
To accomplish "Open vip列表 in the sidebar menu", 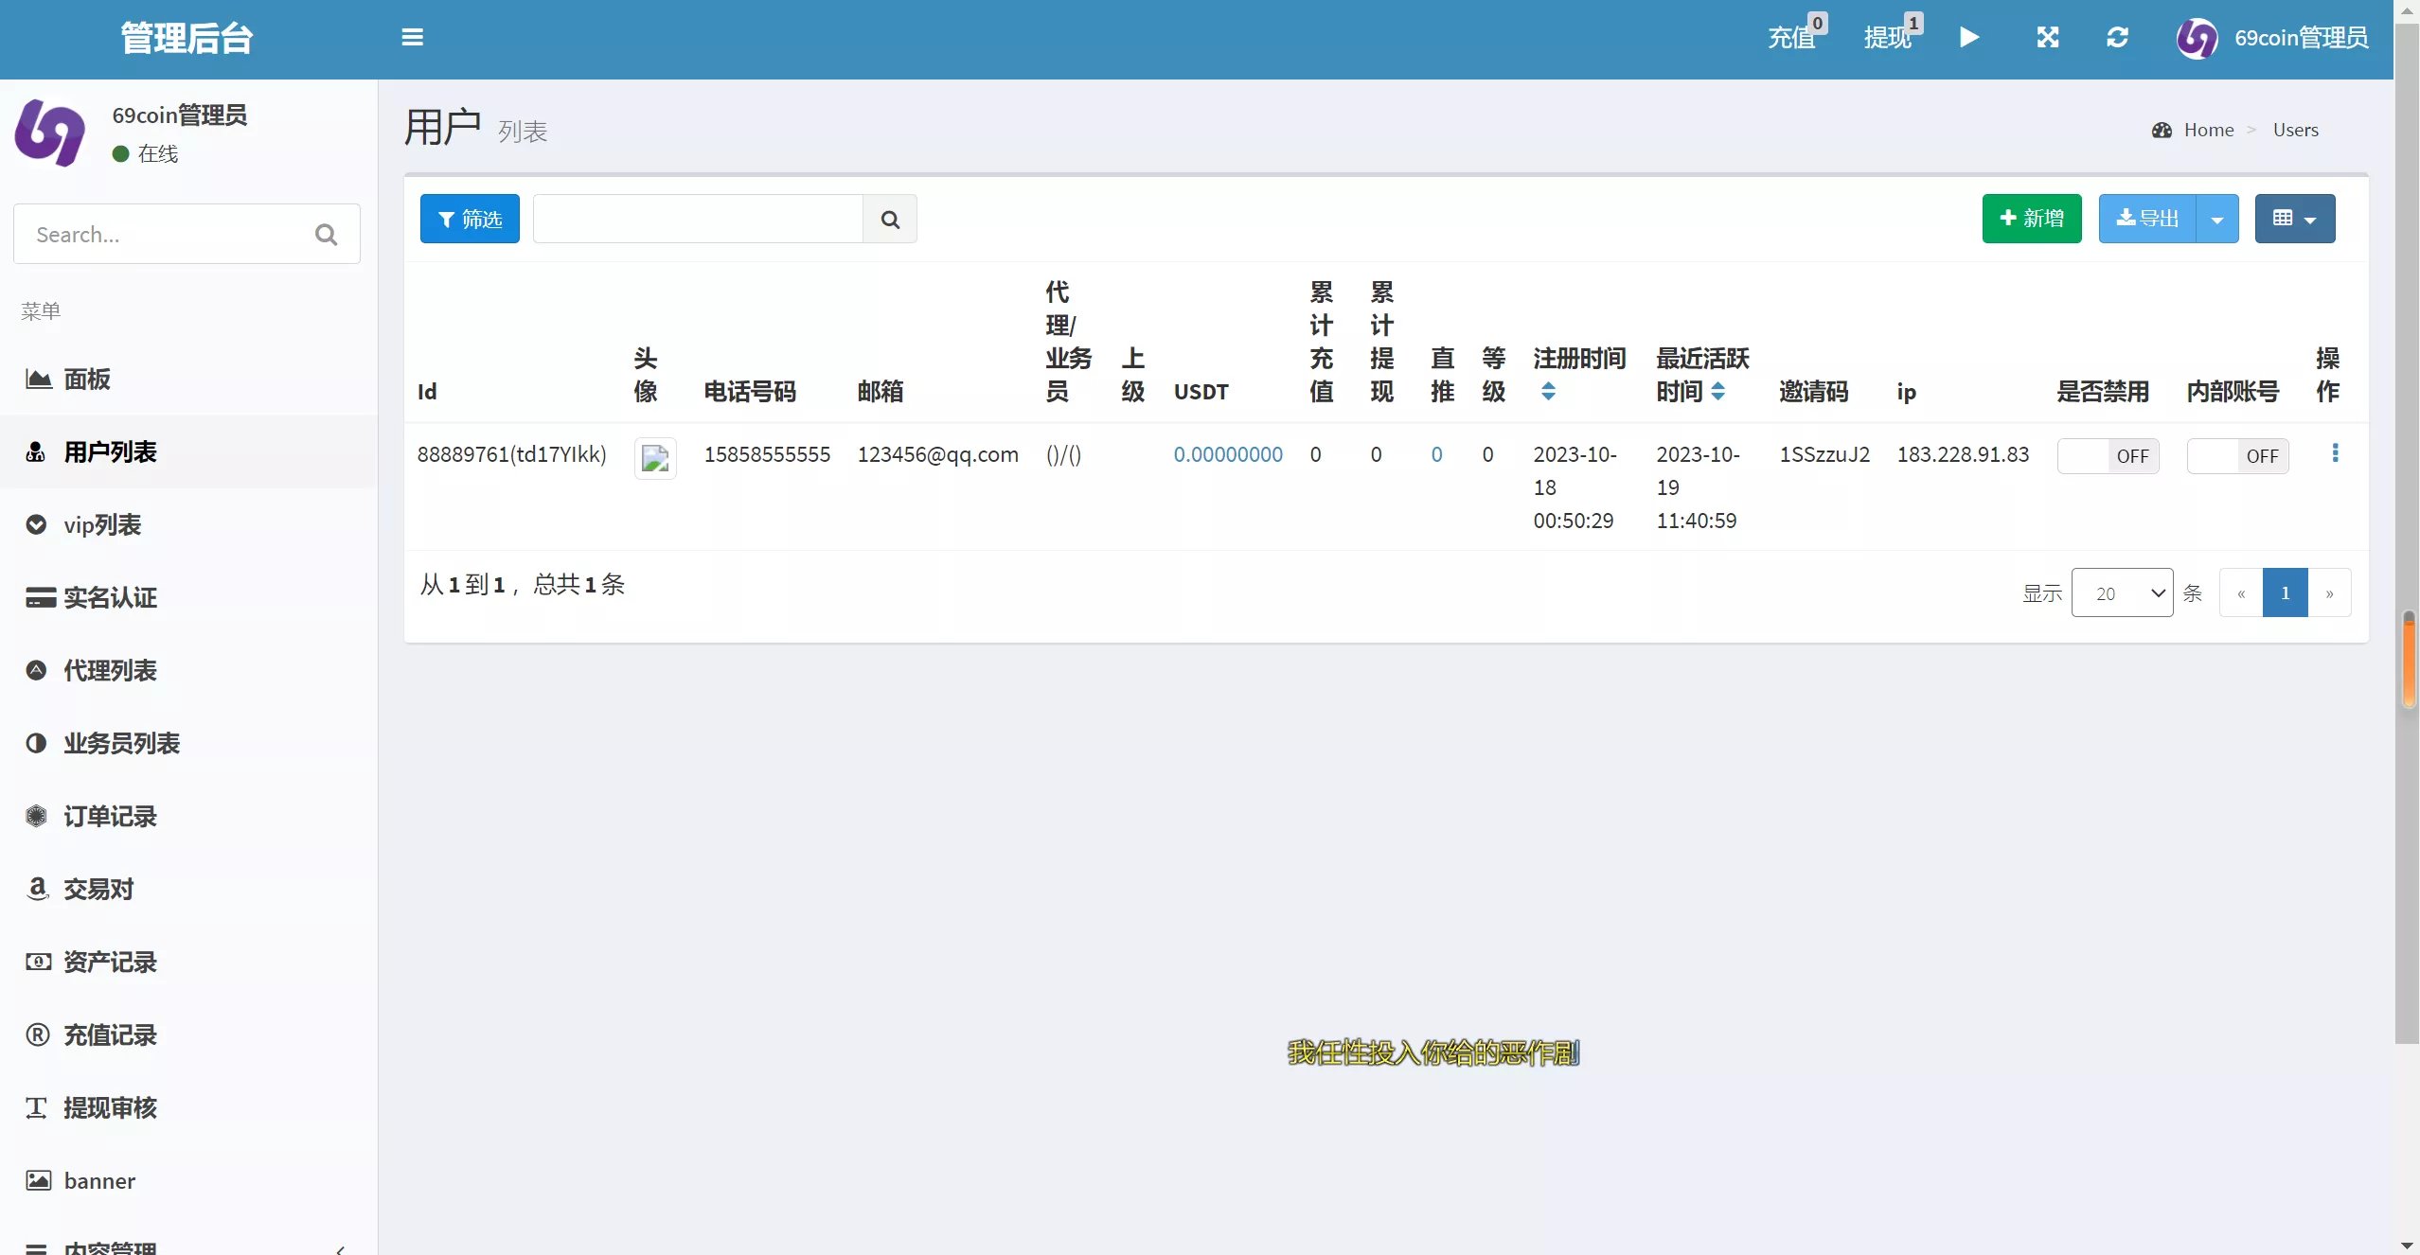I will (102, 525).
